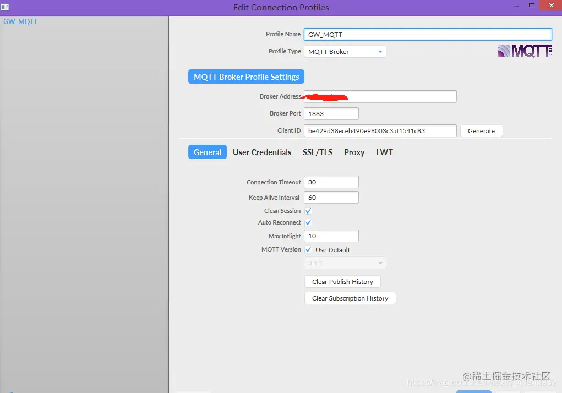Screen dimensions: 562x393
Task: Edit the Broker Port field
Action: click(x=331, y=113)
